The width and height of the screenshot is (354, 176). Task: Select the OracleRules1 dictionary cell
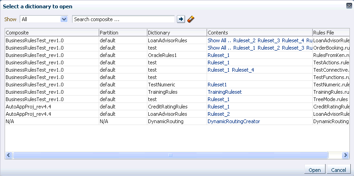point(177,55)
